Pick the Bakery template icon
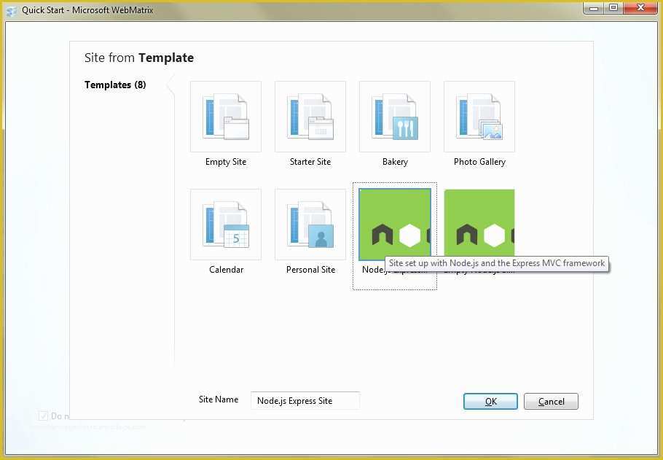 395,117
